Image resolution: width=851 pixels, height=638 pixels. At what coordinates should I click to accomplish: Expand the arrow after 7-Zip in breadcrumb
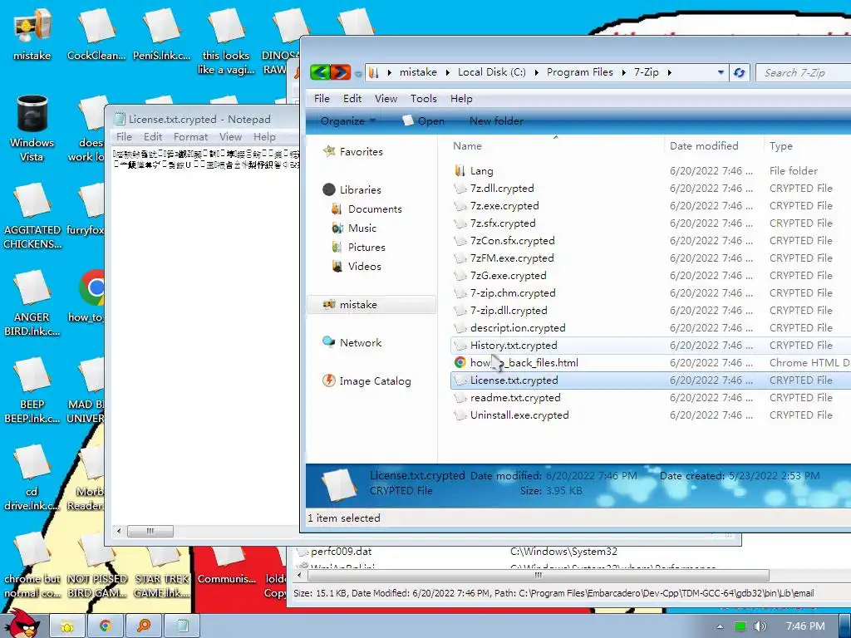click(670, 73)
